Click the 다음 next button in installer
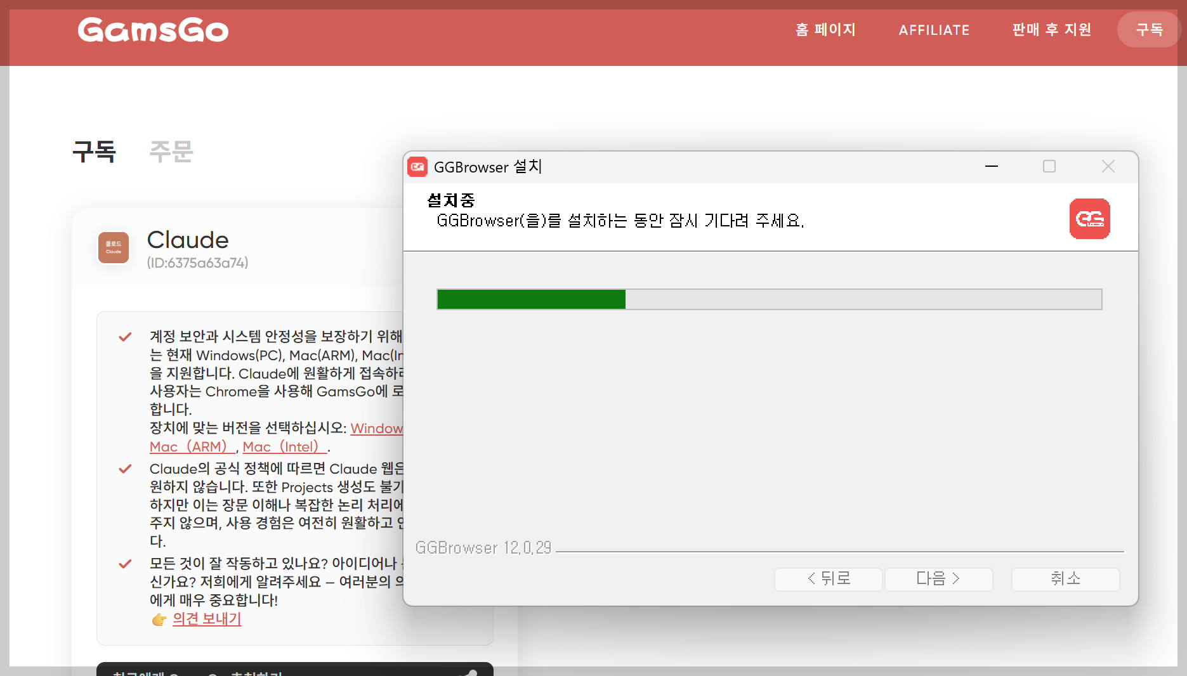The height and width of the screenshot is (676, 1187). pos(938,579)
